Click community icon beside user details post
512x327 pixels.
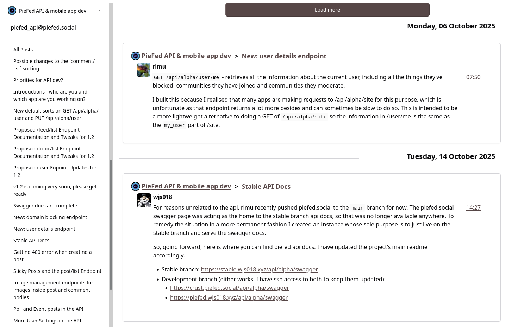click(136, 56)
